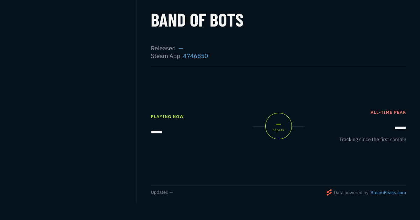Screen dimensions: 420x220
Task: Open the SteamPeaks.com link
Action: pos(388,192)
